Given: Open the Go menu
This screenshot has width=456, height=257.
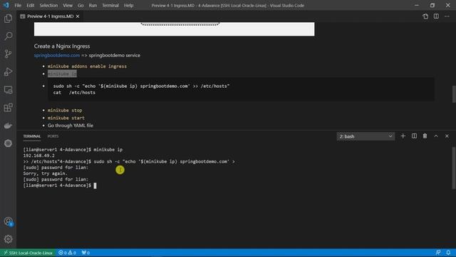Looking at the screenshot, I should pyautogui.click(x=81, y=5).
